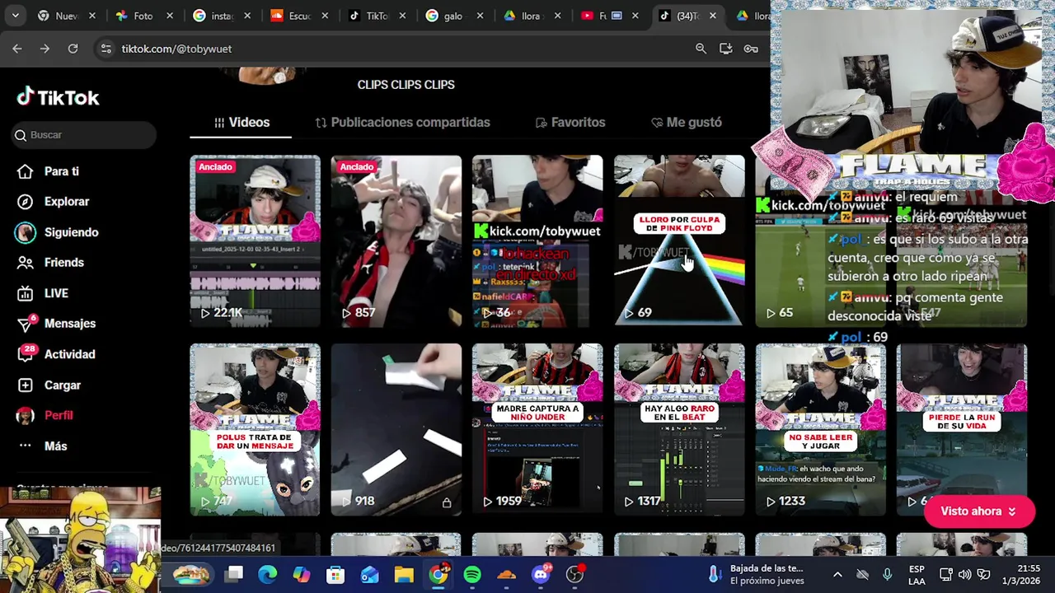Click the Mensajes link
The width and height of the screenshot is (1055, 593).
coord(70,324)
